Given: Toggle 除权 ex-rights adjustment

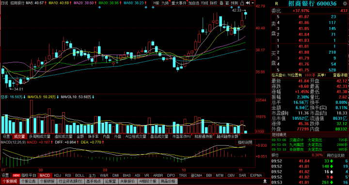Looking at the screenshot, I should 214,3.
